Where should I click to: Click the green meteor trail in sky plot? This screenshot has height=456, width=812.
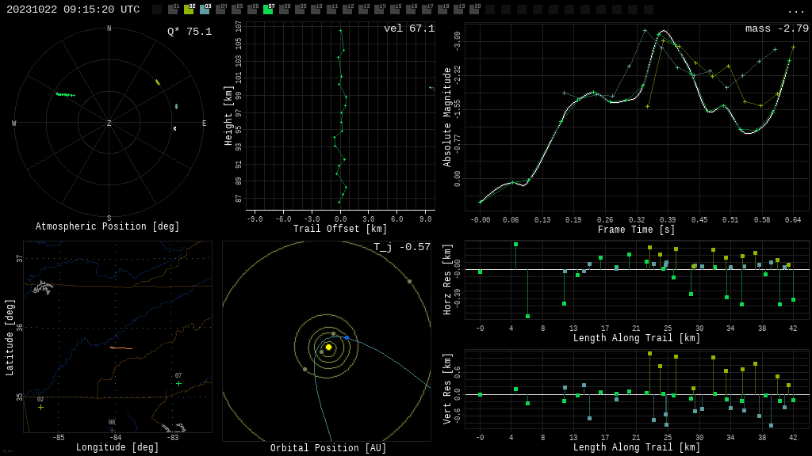(65, 94)
